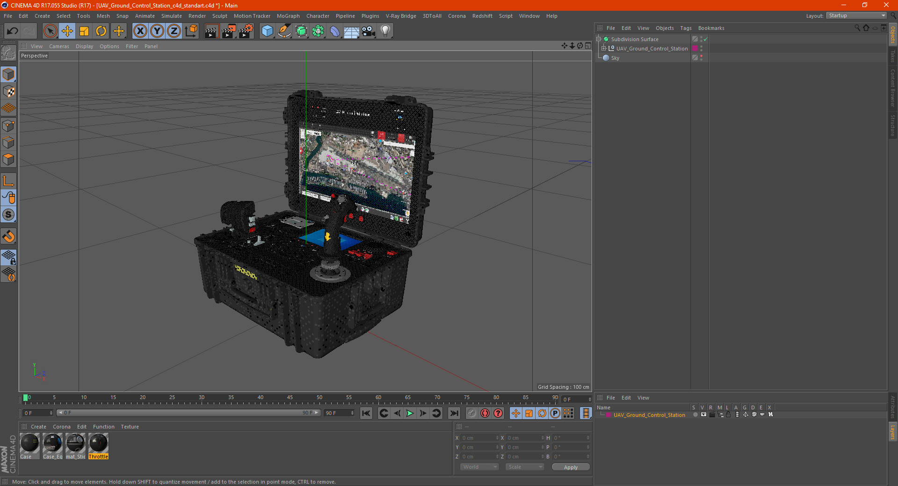Switch to Edges mode
The height and width of the screenshot is (486, 898).
[x=8, y=143]
